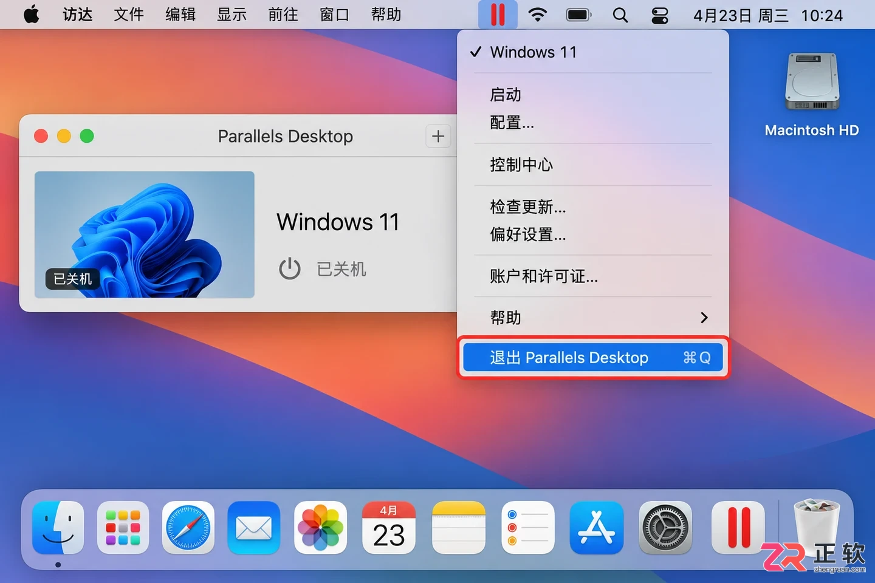Open 偏好设置... from the menu
Image resolution: width=875 pixels, height=583 pixels.
click(593, 234)
